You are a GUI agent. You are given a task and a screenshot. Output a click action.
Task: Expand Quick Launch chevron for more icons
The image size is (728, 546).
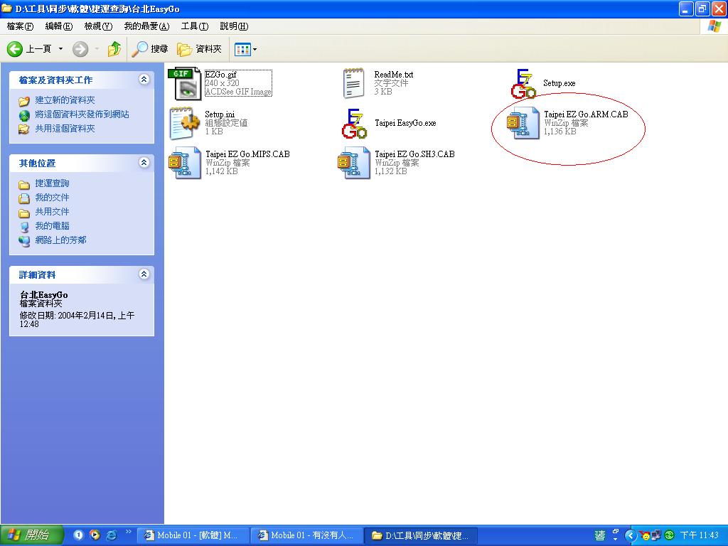[129, 532]
